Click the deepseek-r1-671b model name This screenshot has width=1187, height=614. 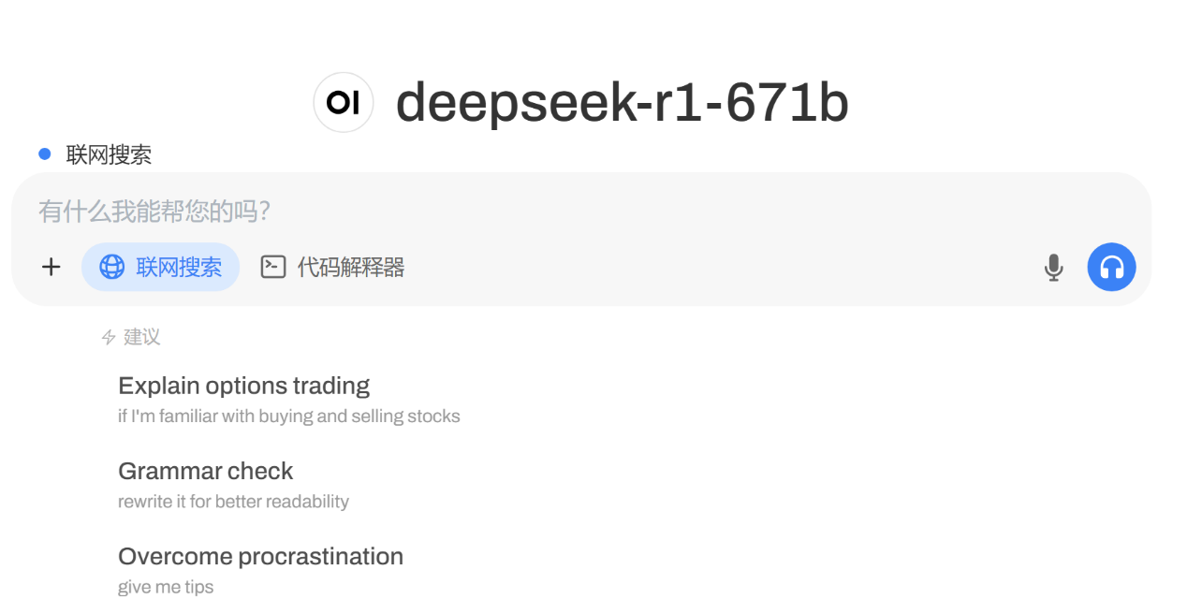click(x=622, y=103)
